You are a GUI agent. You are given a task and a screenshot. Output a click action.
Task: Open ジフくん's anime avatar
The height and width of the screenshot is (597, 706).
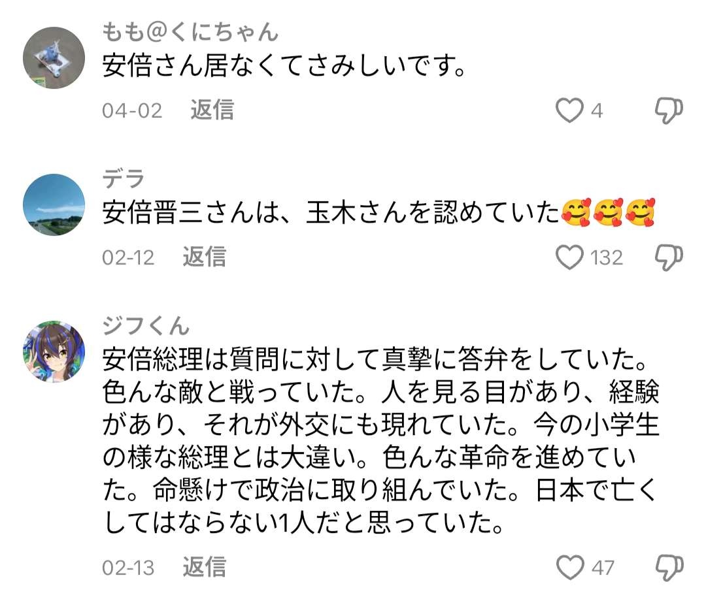(54, 351)
